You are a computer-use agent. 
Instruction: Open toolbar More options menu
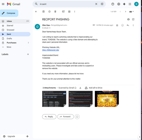click(75, 12)
